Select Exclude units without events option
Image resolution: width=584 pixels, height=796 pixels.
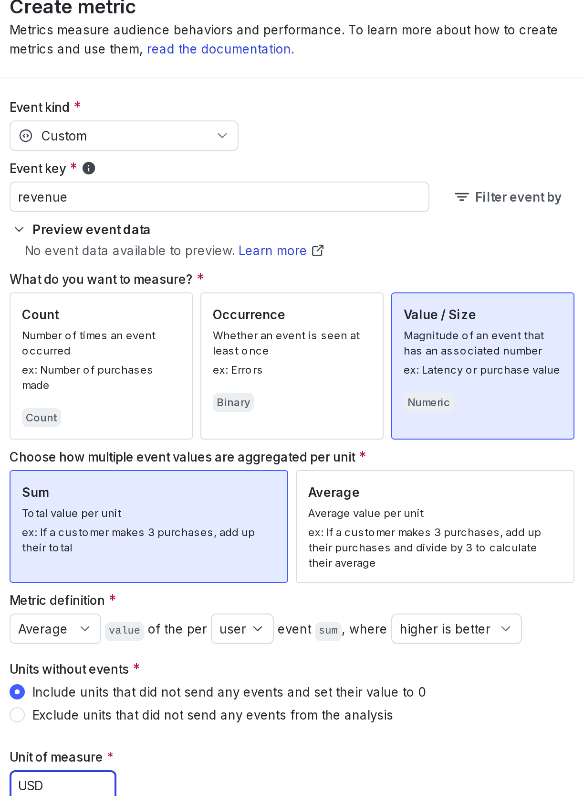(17, 715)
